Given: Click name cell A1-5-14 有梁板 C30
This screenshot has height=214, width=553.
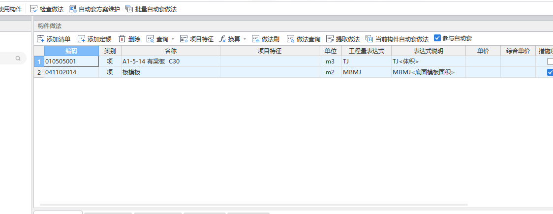Looking at the screenshot, I should coord(171,61).
